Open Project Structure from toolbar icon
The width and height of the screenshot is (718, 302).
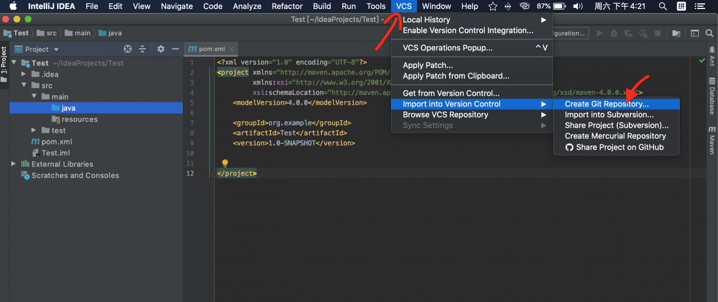675,33
